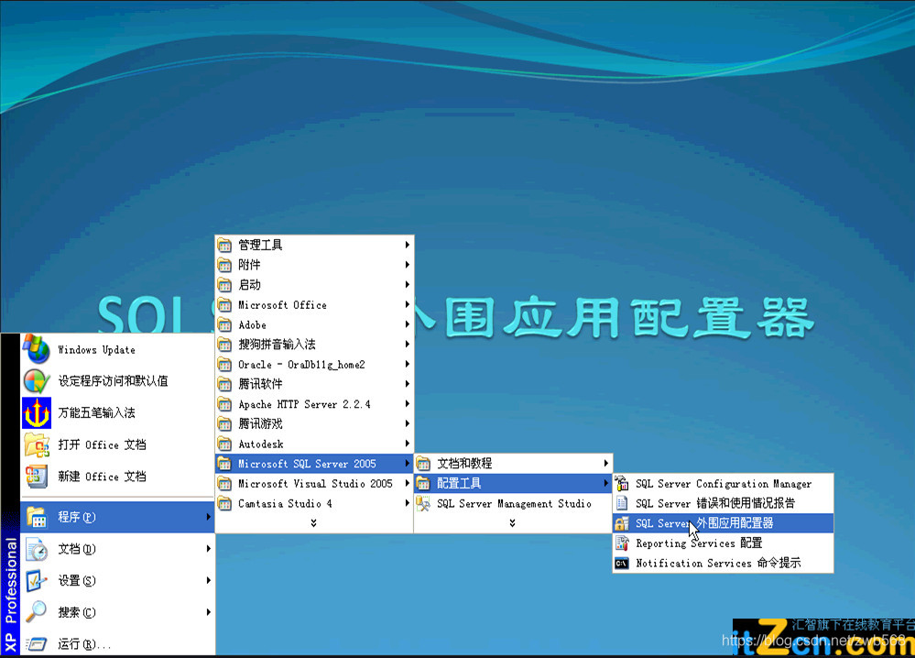915x658 pixels.
Task: Click the SQL Server Configuration Manager icon
Action: click(x=622, y=484)
